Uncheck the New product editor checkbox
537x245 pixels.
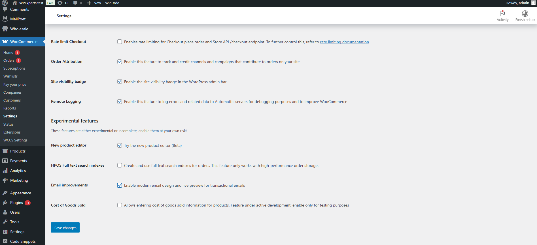pos(120,145)
